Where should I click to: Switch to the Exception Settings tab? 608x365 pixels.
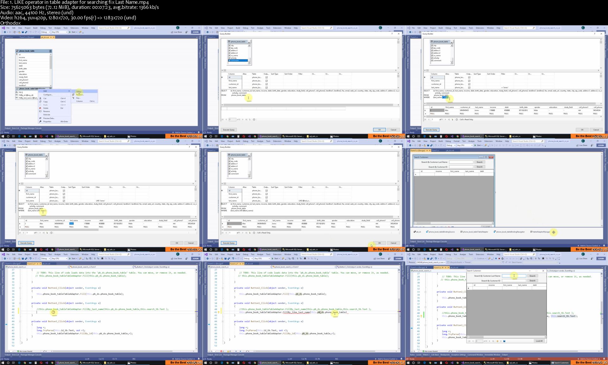point(458,355)
